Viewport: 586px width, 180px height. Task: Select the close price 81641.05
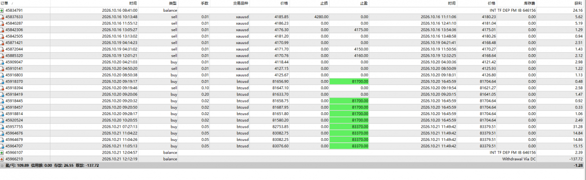coord(488,94)
